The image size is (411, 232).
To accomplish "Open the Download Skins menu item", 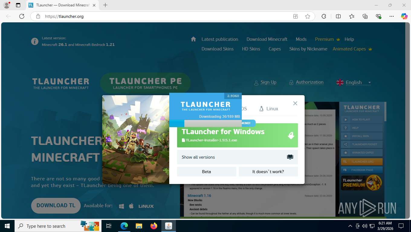I will pyautogui.click(x=218, y=49).
